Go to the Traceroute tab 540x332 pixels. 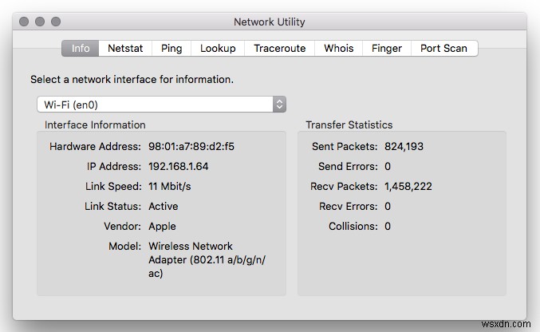click(x=279, y=48)
